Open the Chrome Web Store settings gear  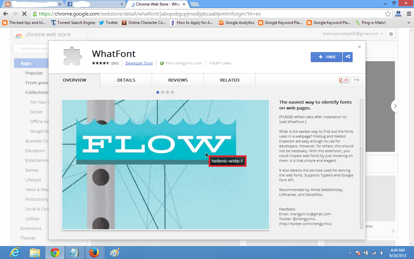point(391,34)
